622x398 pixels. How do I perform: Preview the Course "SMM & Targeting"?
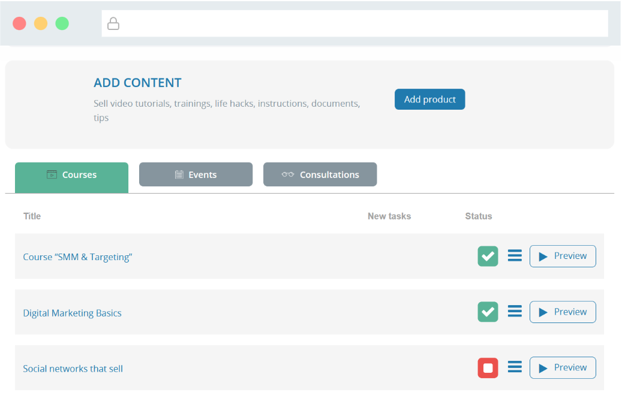tap(562, 256)
